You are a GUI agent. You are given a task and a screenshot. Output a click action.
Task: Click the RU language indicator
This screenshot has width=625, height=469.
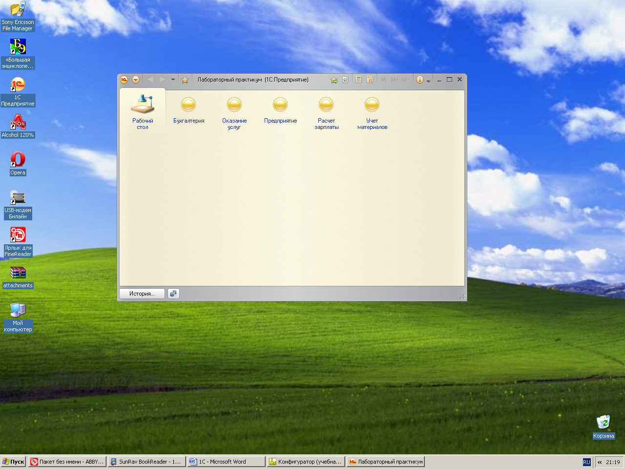coord(586,462)
